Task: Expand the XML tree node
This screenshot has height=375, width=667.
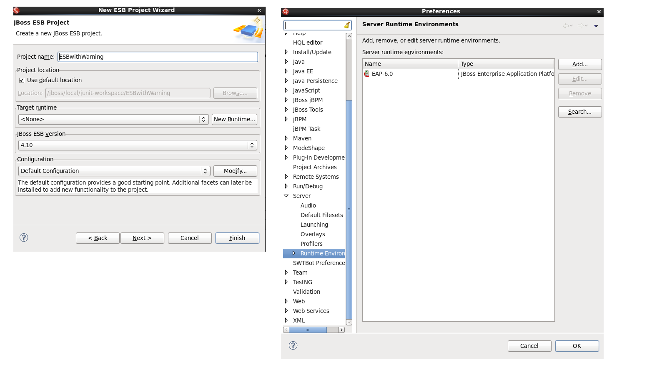Action: point(286,320)
